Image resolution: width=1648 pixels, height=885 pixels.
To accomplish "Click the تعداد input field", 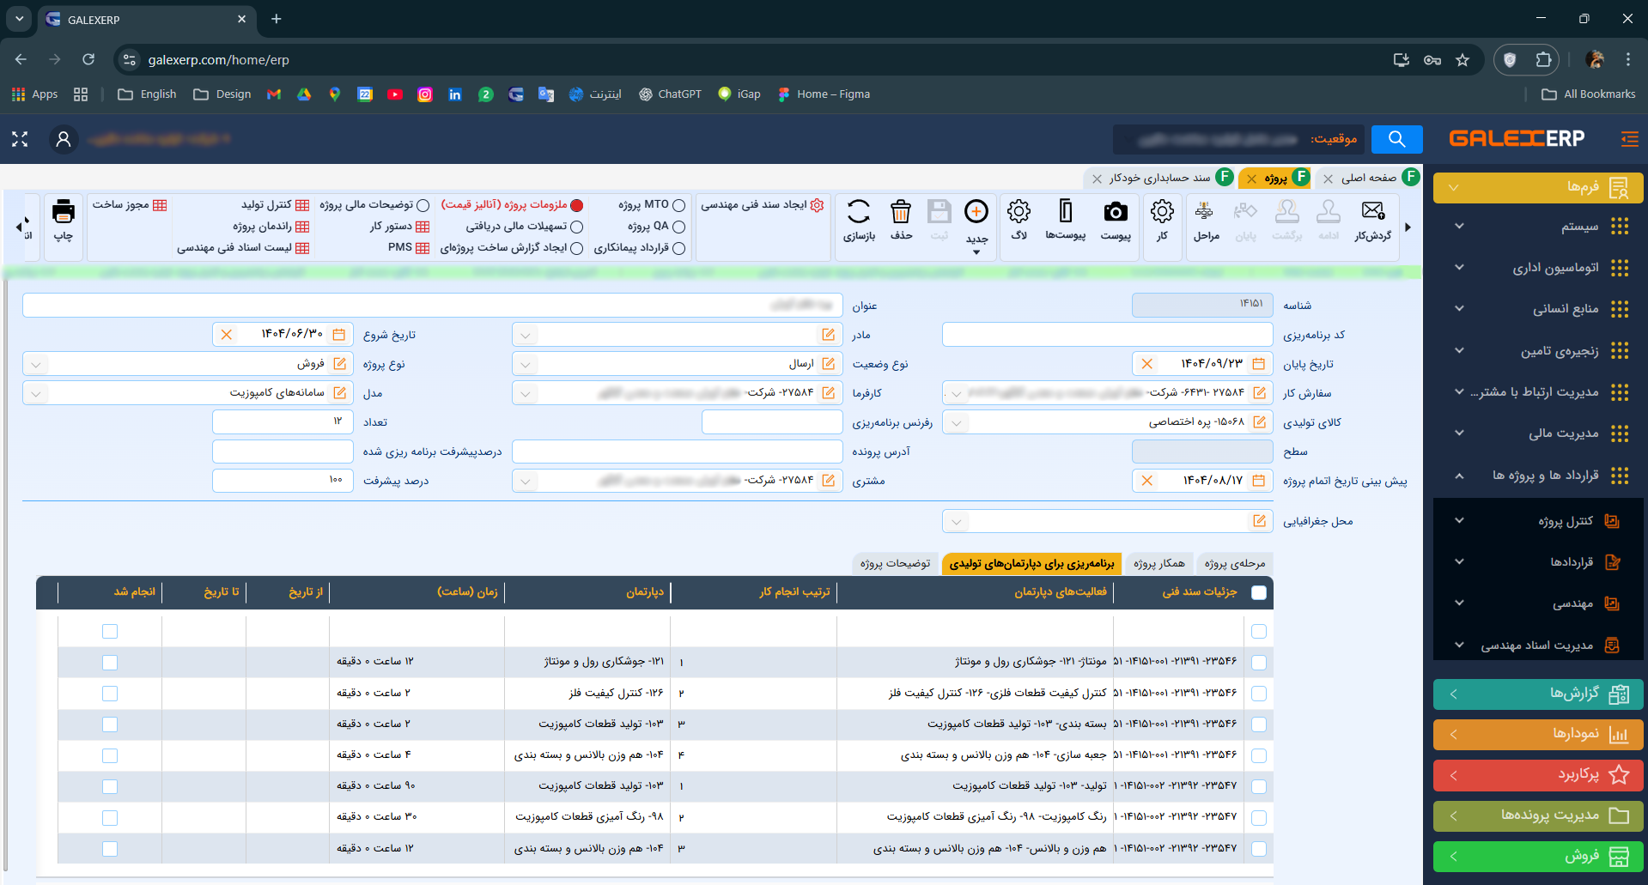I will point(283,422).
